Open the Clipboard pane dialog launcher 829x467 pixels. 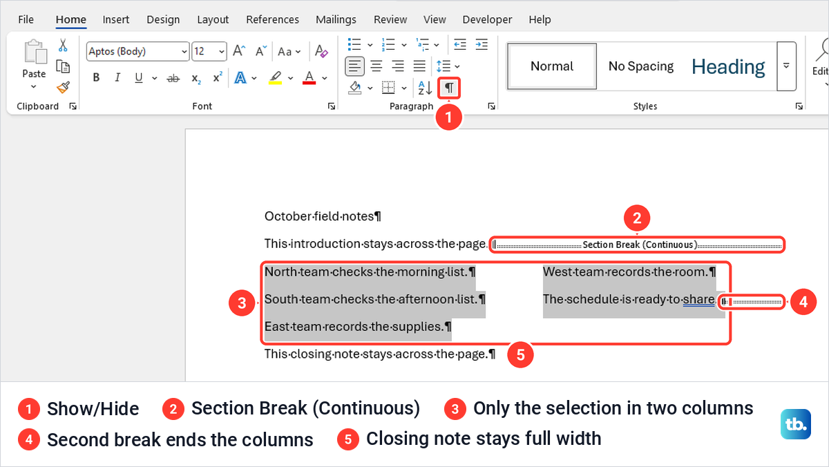tap(73, 106)
